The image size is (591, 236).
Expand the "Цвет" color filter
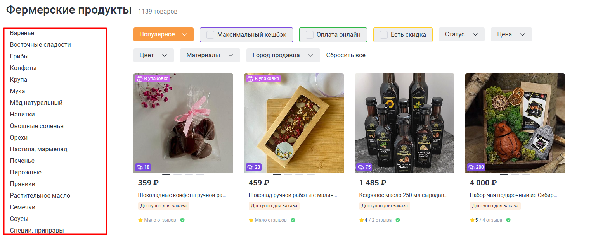click(x=153, y=55)
